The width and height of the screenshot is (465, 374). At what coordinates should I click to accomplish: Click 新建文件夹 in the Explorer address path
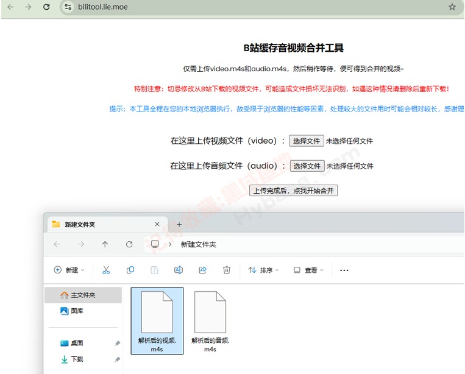[x=199, y=244]
